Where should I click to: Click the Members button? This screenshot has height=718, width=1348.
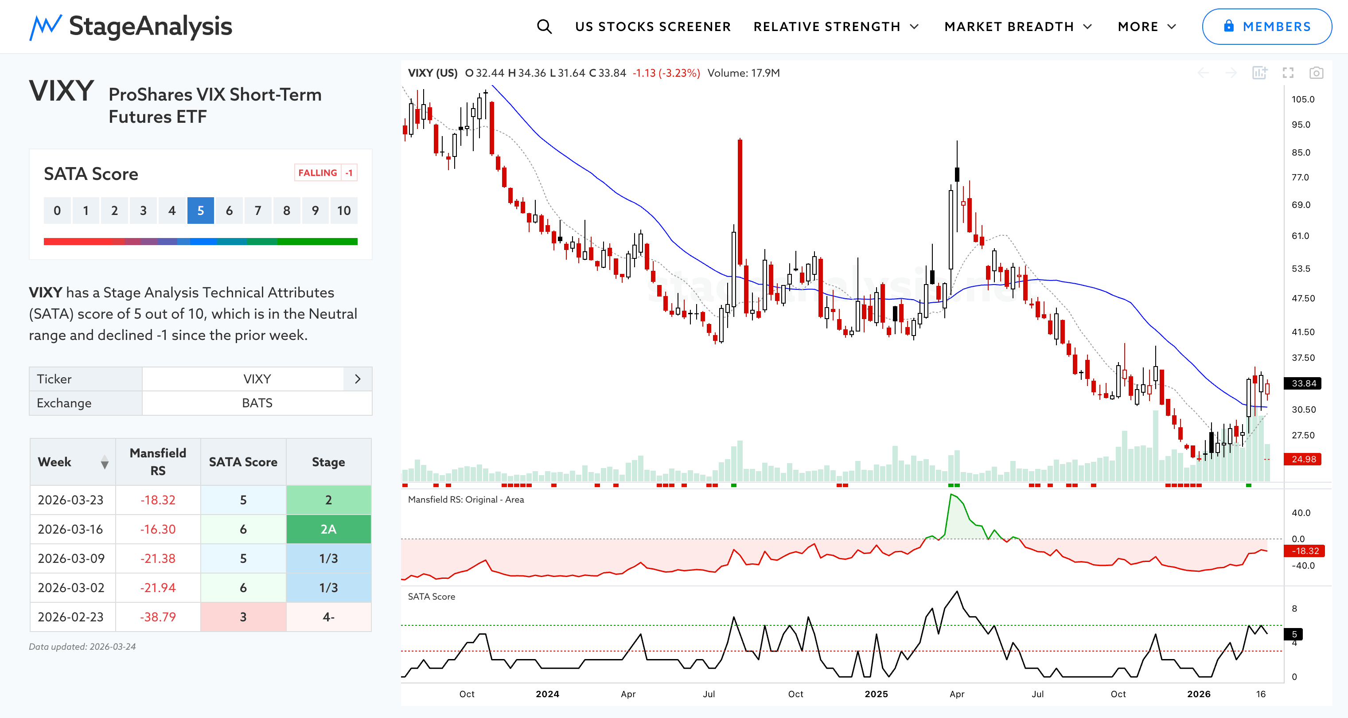tap(1266, 27)
